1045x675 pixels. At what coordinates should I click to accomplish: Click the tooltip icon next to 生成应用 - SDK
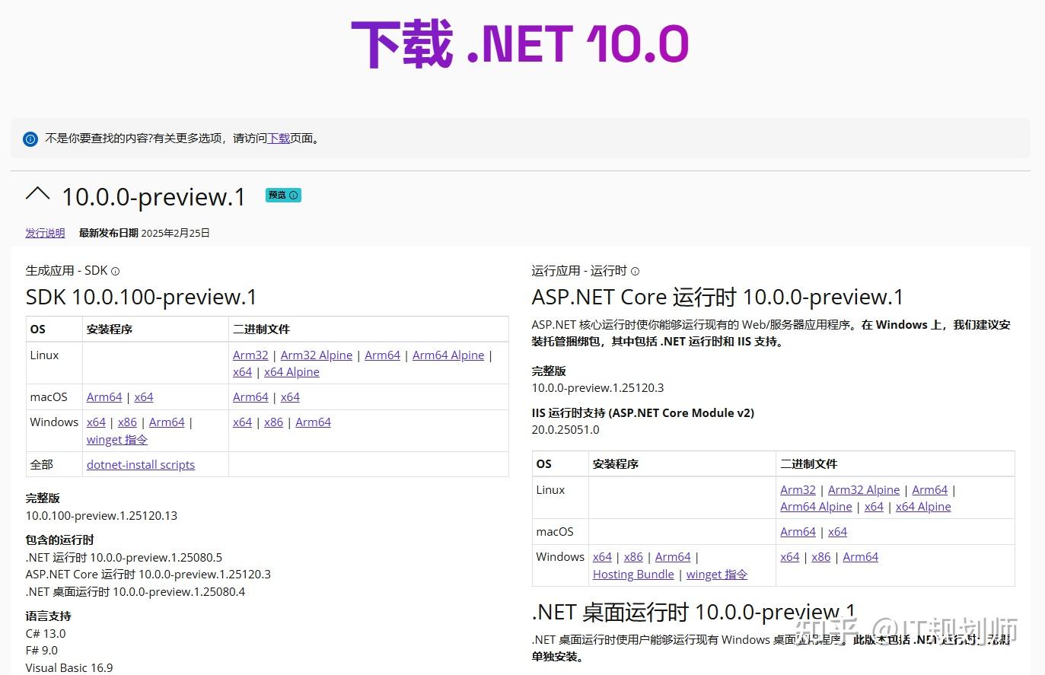[x=115, y=270]
